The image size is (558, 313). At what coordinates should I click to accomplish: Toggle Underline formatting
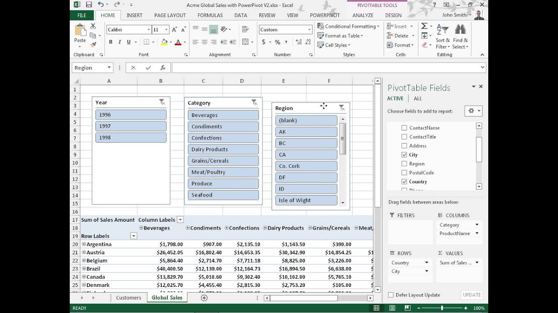point(129,42)
